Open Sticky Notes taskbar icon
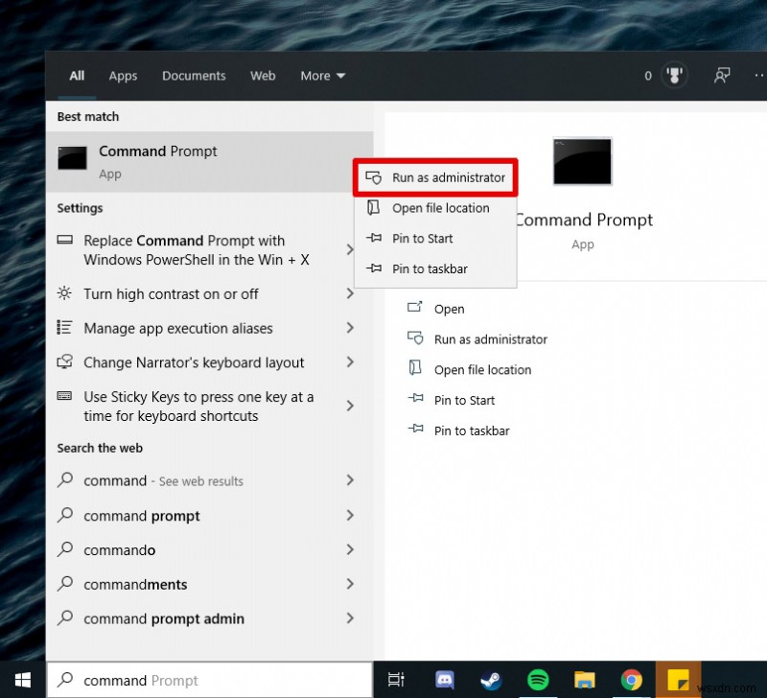Image resolution: width=767 pixels, height=698 pixels. click(679, 680)
